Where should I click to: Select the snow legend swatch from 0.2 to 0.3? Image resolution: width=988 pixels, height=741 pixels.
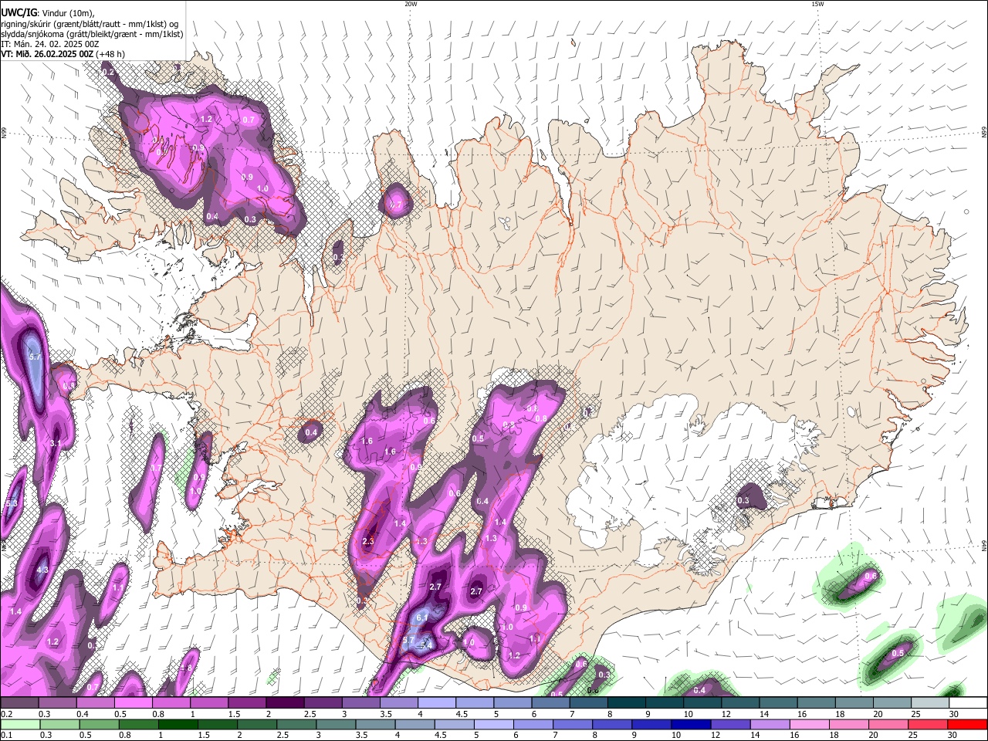click(19, 703)
